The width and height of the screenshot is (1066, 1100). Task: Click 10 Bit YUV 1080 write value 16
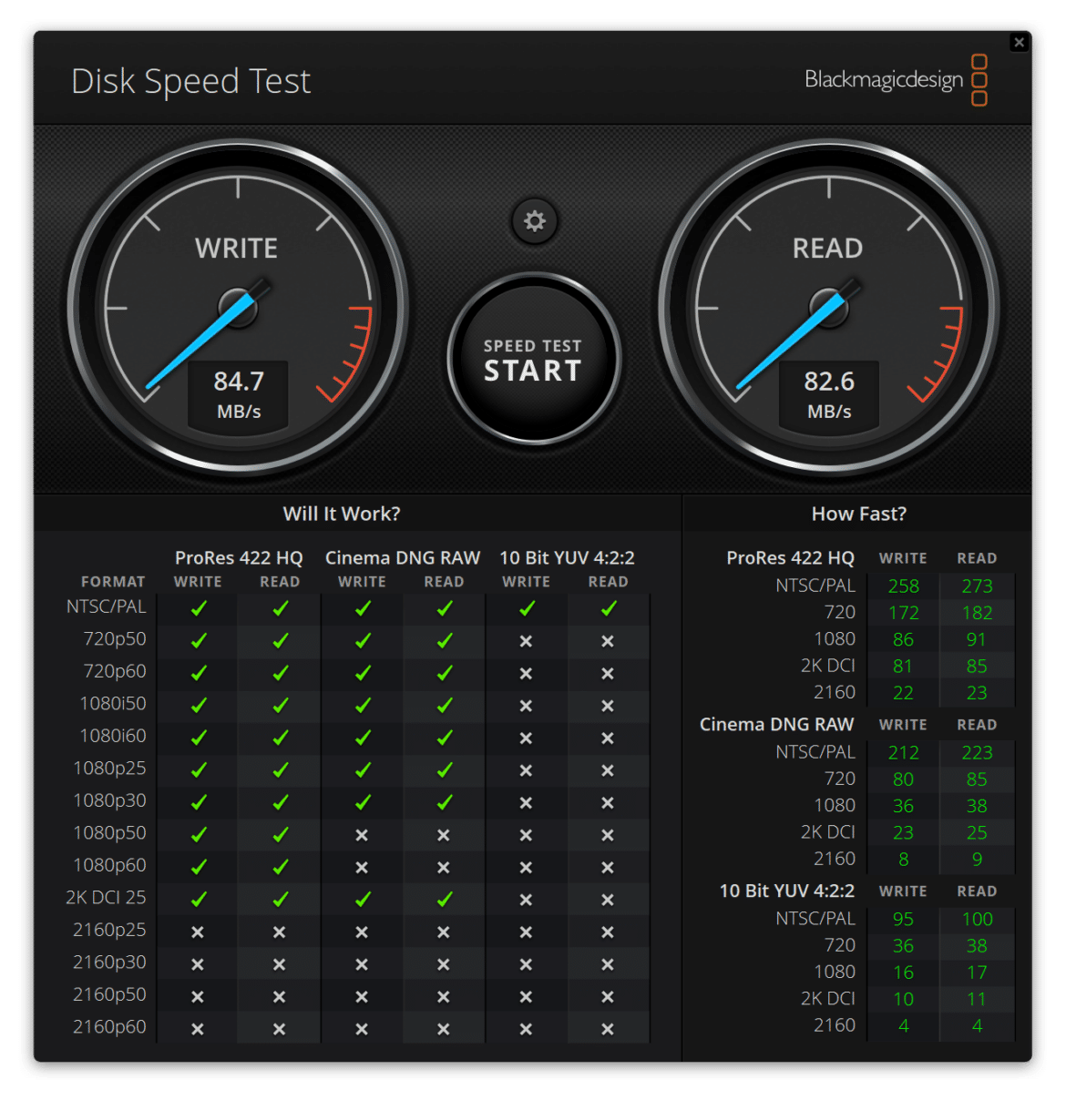[x=903, y=973]
